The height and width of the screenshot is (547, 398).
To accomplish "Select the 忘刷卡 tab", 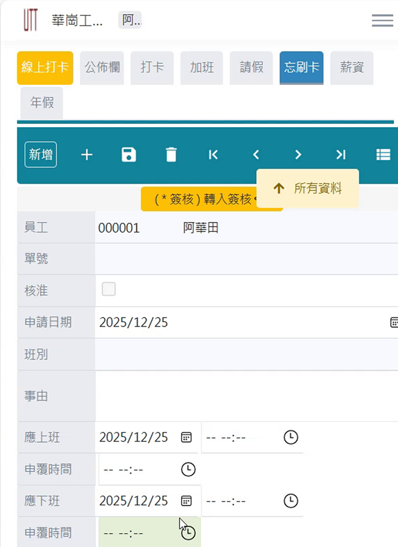I will [x=301, y=68].
